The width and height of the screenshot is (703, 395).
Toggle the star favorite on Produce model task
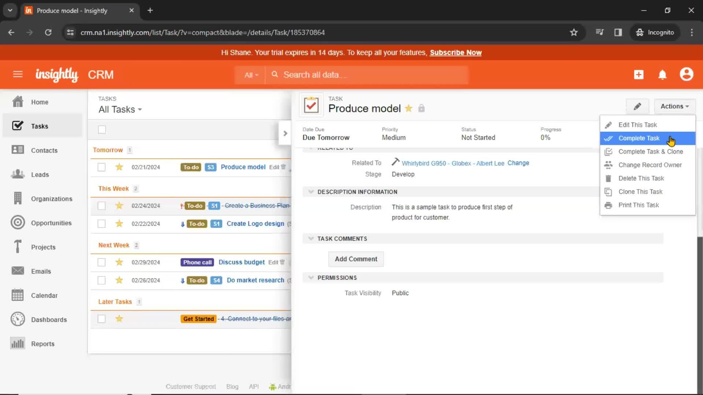pyautogui.click(x=409, y=108)
